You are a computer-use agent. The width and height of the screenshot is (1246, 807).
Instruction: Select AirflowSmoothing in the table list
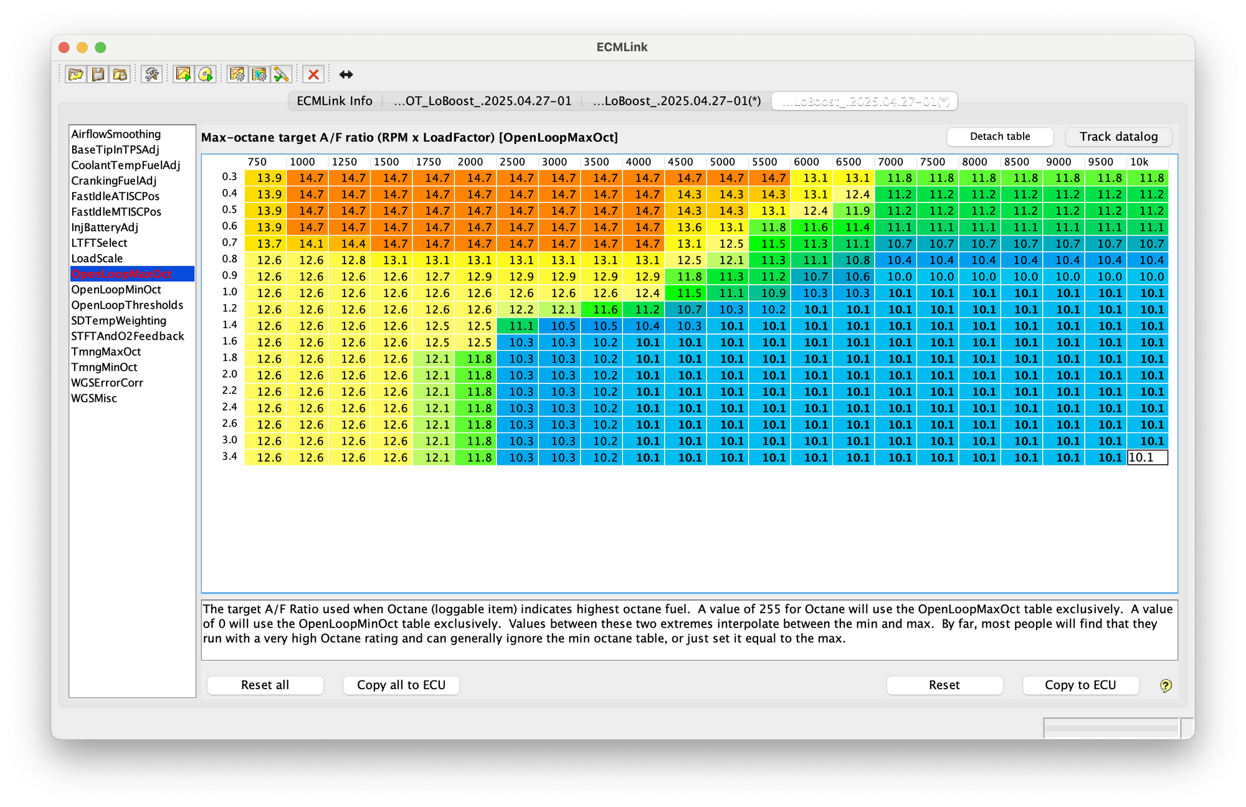point(132,134)
